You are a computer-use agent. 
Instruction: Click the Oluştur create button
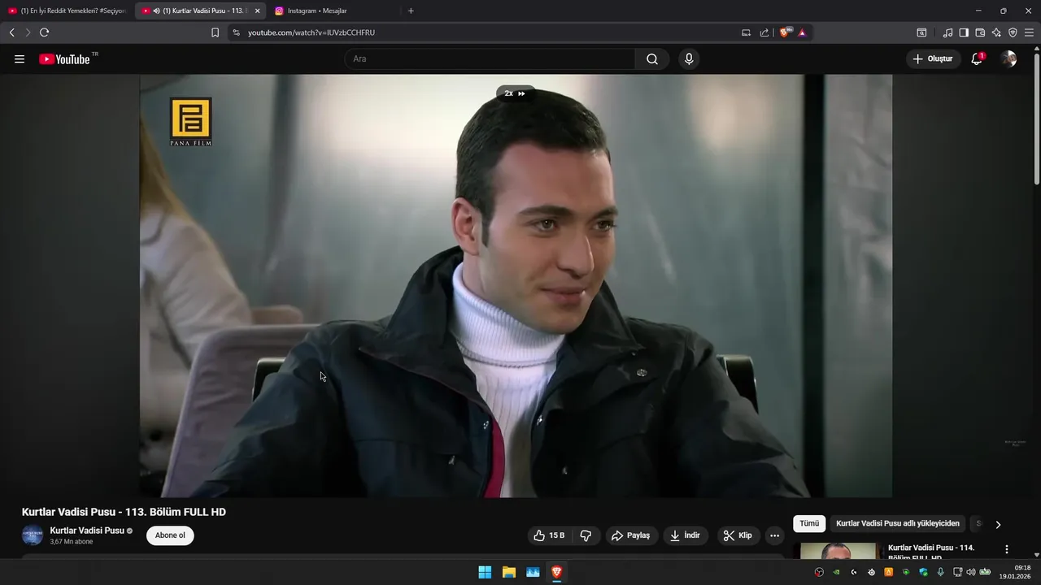click(933, 59)
